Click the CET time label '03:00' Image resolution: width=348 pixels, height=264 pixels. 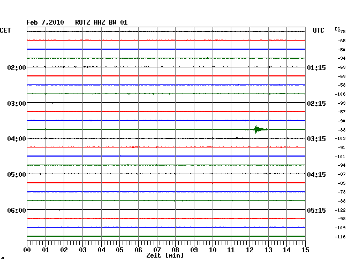17,104
